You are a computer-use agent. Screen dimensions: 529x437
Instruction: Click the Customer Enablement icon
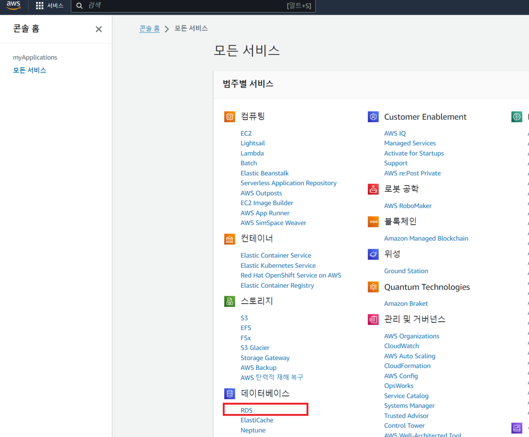(373, 117)
